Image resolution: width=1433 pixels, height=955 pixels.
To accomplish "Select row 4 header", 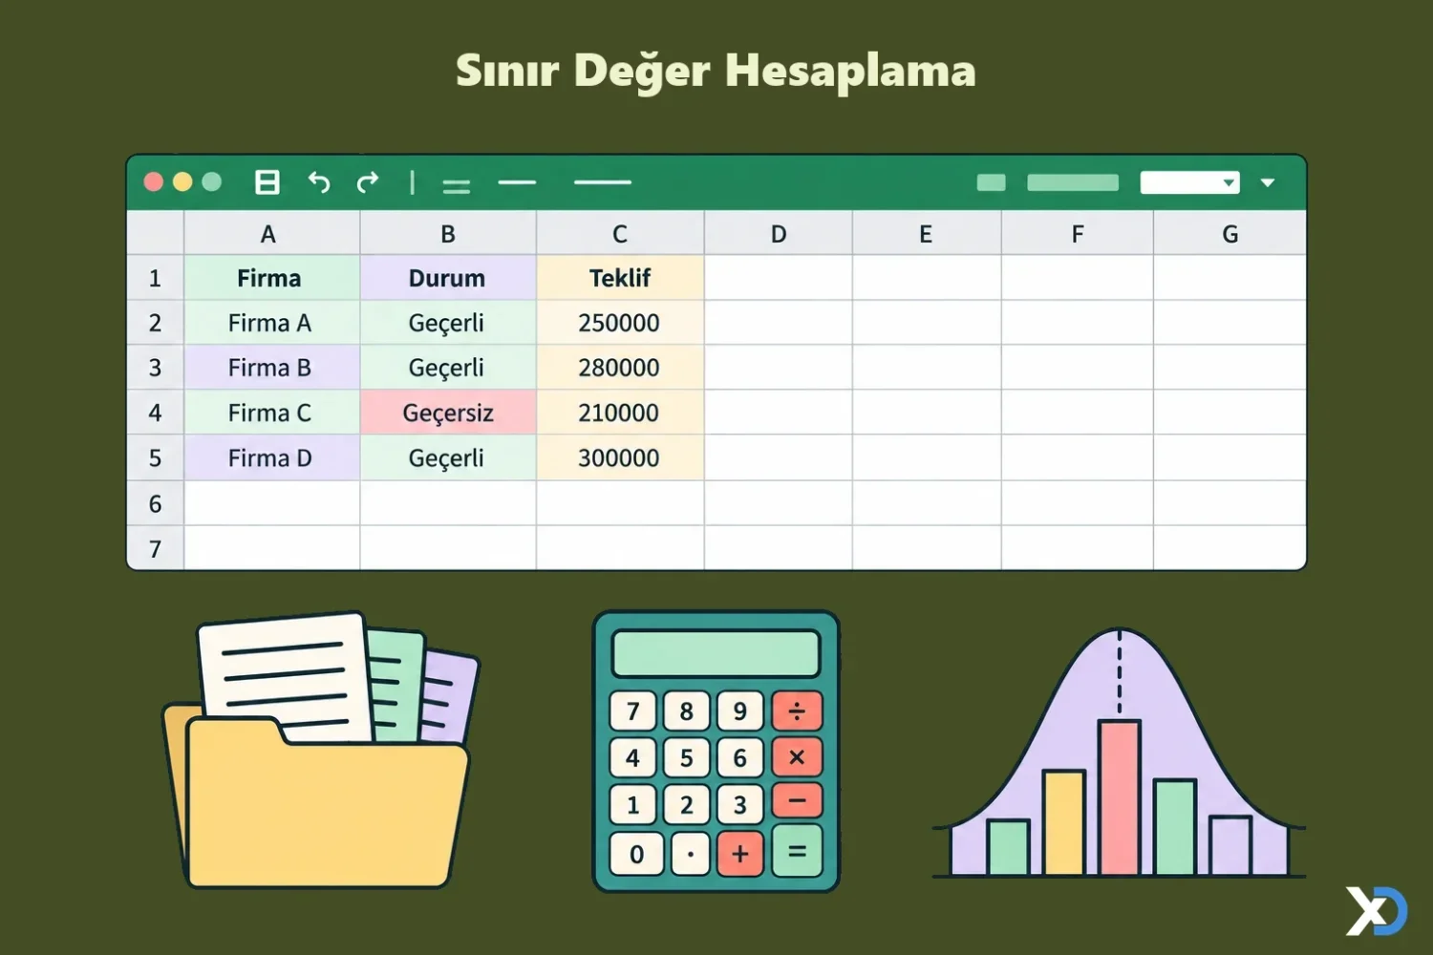I will click(x=155, y=413).
